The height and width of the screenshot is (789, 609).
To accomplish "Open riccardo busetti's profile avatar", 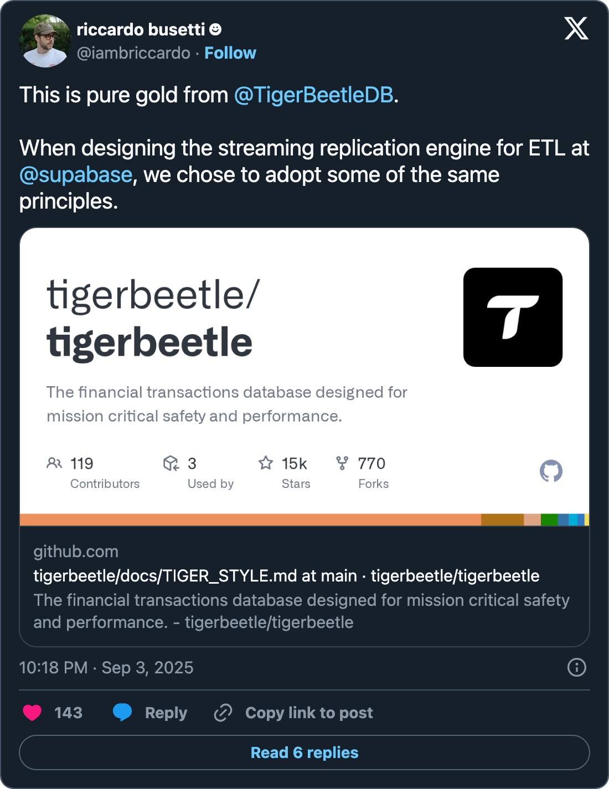I will [x=45, y=41].
